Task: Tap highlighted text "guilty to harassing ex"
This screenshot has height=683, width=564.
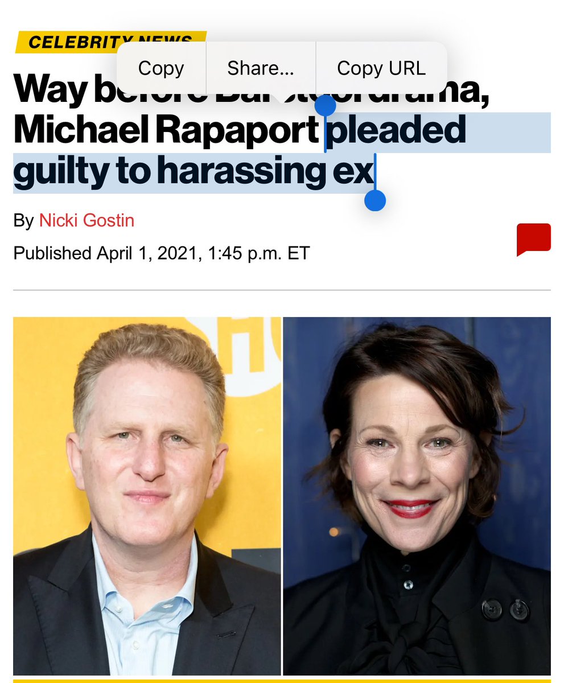Action: 194,172
